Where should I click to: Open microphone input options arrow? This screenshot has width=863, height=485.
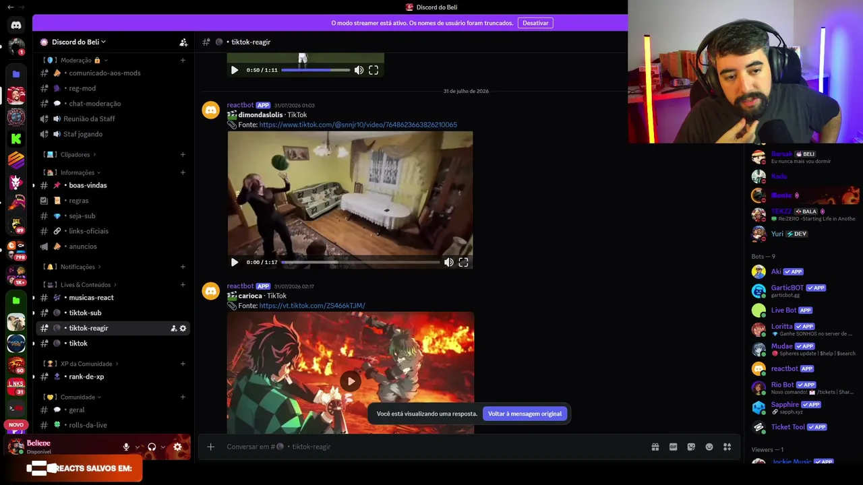[x=138, y=447]
